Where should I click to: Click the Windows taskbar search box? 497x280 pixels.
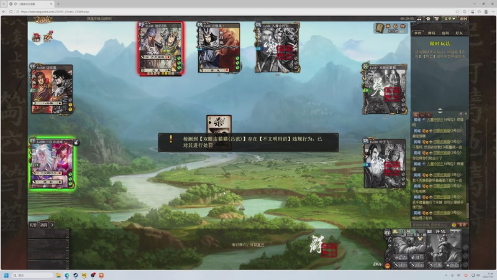[33, 275]
